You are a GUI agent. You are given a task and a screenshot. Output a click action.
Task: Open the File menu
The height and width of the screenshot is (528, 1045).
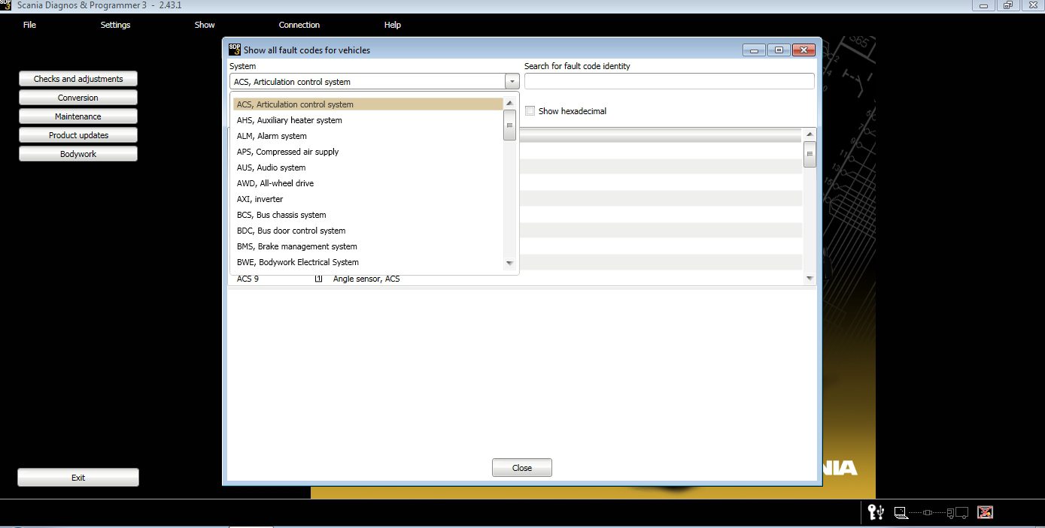click(29, 25)
